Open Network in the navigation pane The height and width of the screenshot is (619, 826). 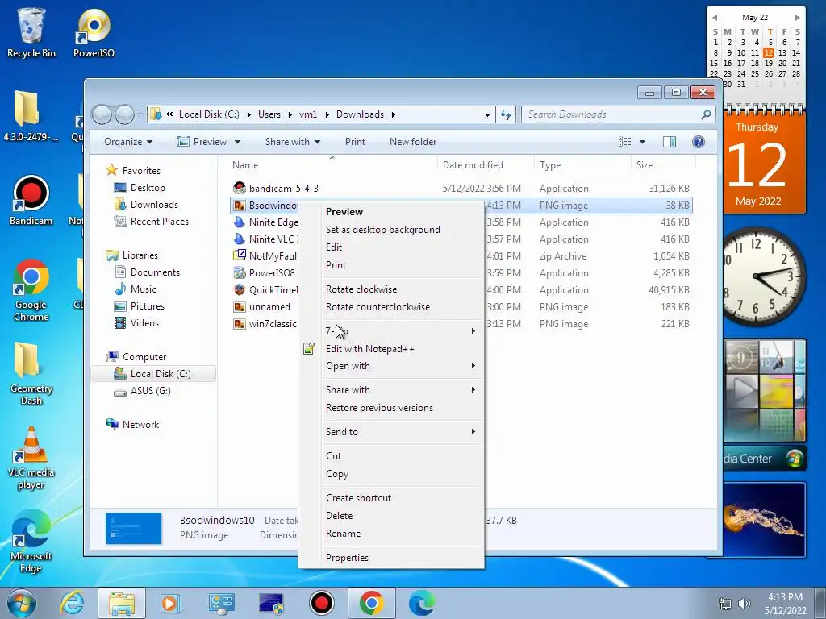pyautogui.click(x=140, y=424)
